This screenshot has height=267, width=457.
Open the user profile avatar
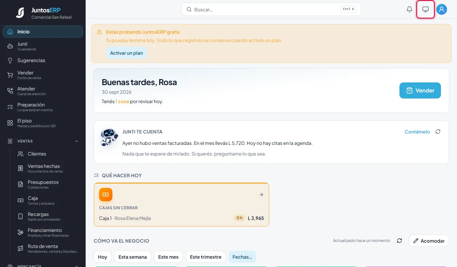coord(442,9)
